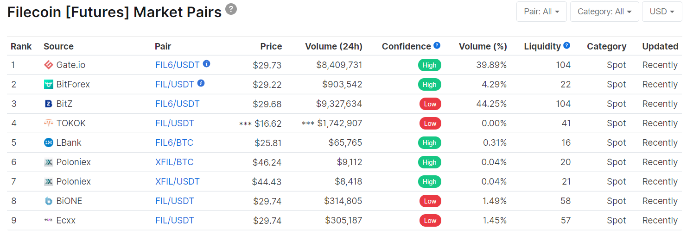
Task: Open the XFIL/BTC pair link on Poloniex
Action: pos(174,162)
